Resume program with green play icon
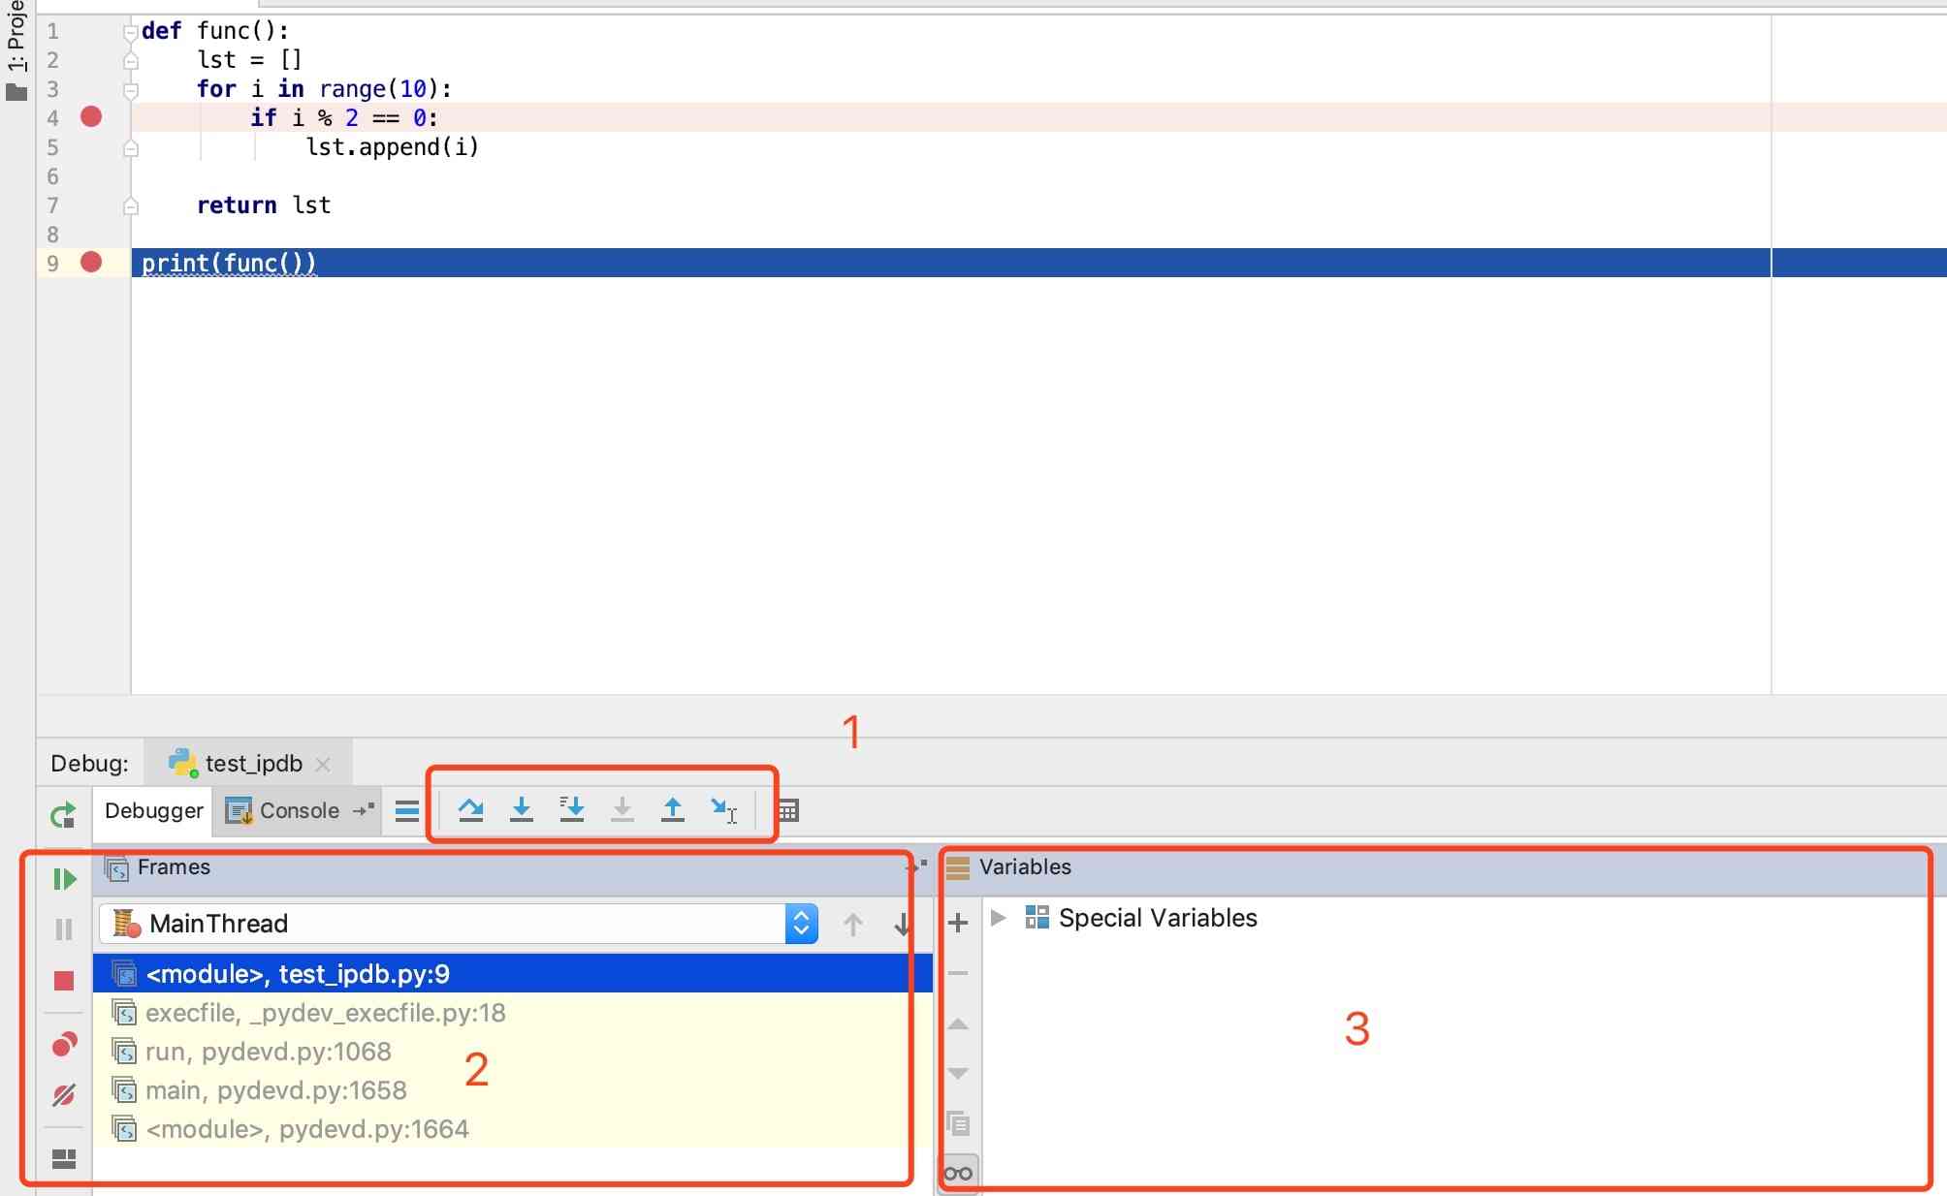The image size is (1947, 1196). (64, 879)
